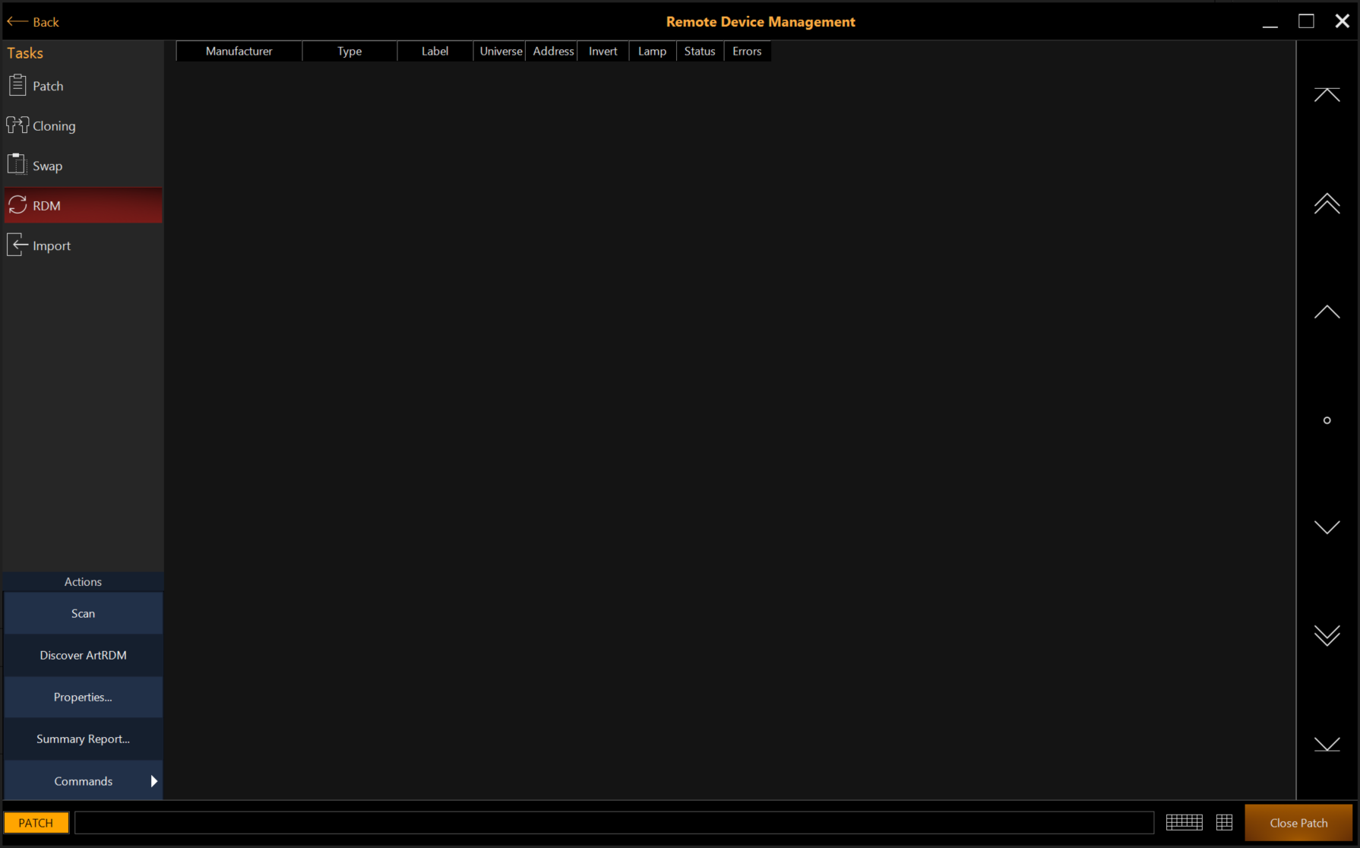Screen dimensions: 1360x848
Task: Jump to top of list arrow
Action: (x=1327, y=95)
